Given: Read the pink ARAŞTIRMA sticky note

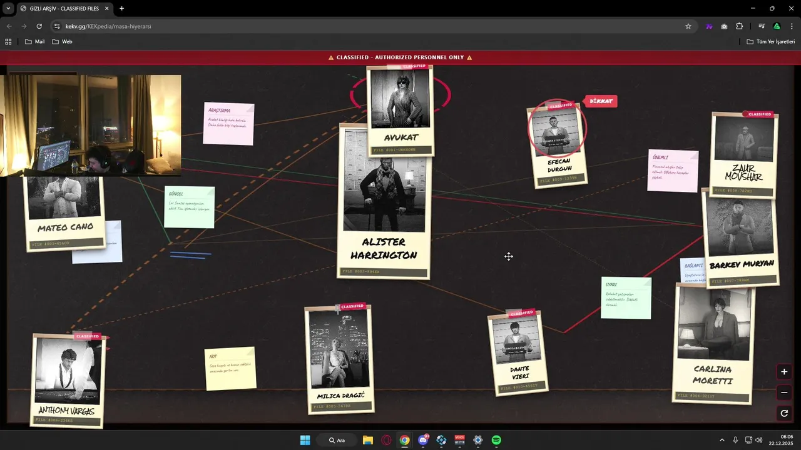Looking at the screenshot, I should pyautogui.click(x=228, y=124).
